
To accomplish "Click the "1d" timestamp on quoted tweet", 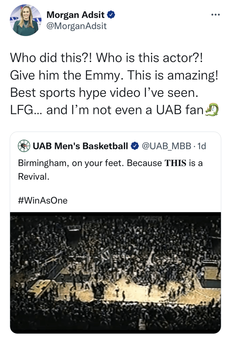I will click(x=202, y=146).
